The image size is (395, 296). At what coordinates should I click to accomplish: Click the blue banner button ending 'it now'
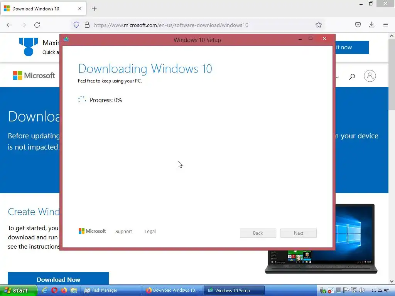[x=352, y=47]
